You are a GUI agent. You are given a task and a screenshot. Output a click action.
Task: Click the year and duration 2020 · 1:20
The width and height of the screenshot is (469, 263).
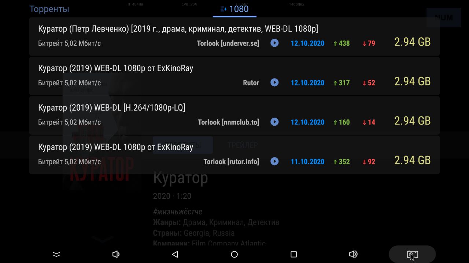click(172, 196)
